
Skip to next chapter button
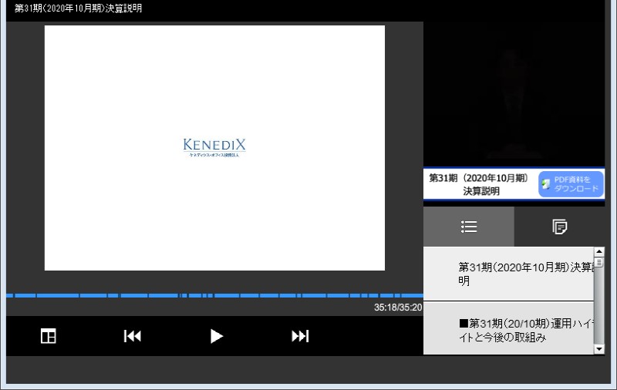[300, 336]
